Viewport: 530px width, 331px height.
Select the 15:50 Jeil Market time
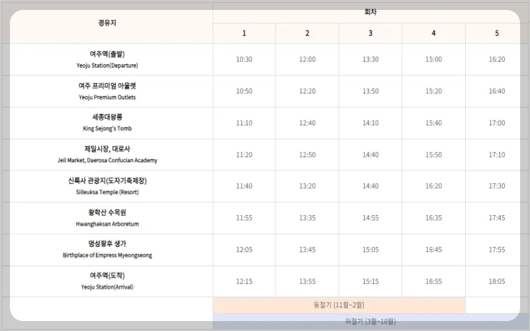[434, 155]
